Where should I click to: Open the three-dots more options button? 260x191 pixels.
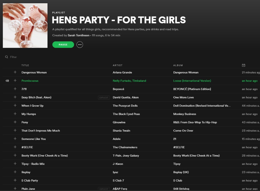pos(80,44)
